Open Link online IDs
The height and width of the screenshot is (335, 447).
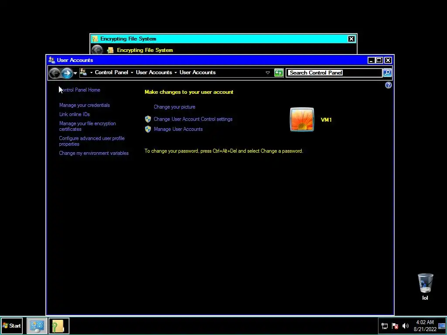click(x=74, y=114)
